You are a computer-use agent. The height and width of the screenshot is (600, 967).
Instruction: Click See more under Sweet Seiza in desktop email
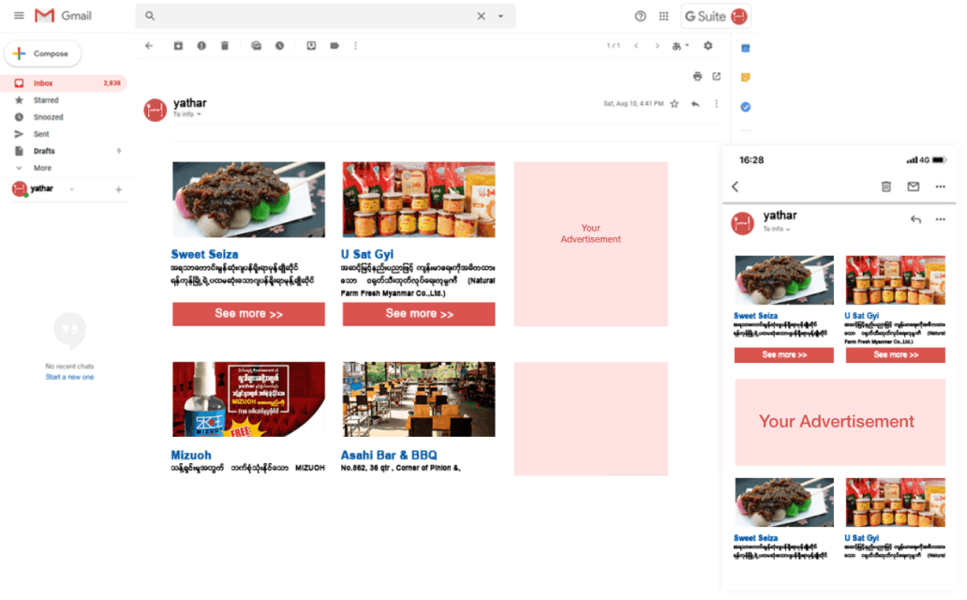[x=248, y=313]
